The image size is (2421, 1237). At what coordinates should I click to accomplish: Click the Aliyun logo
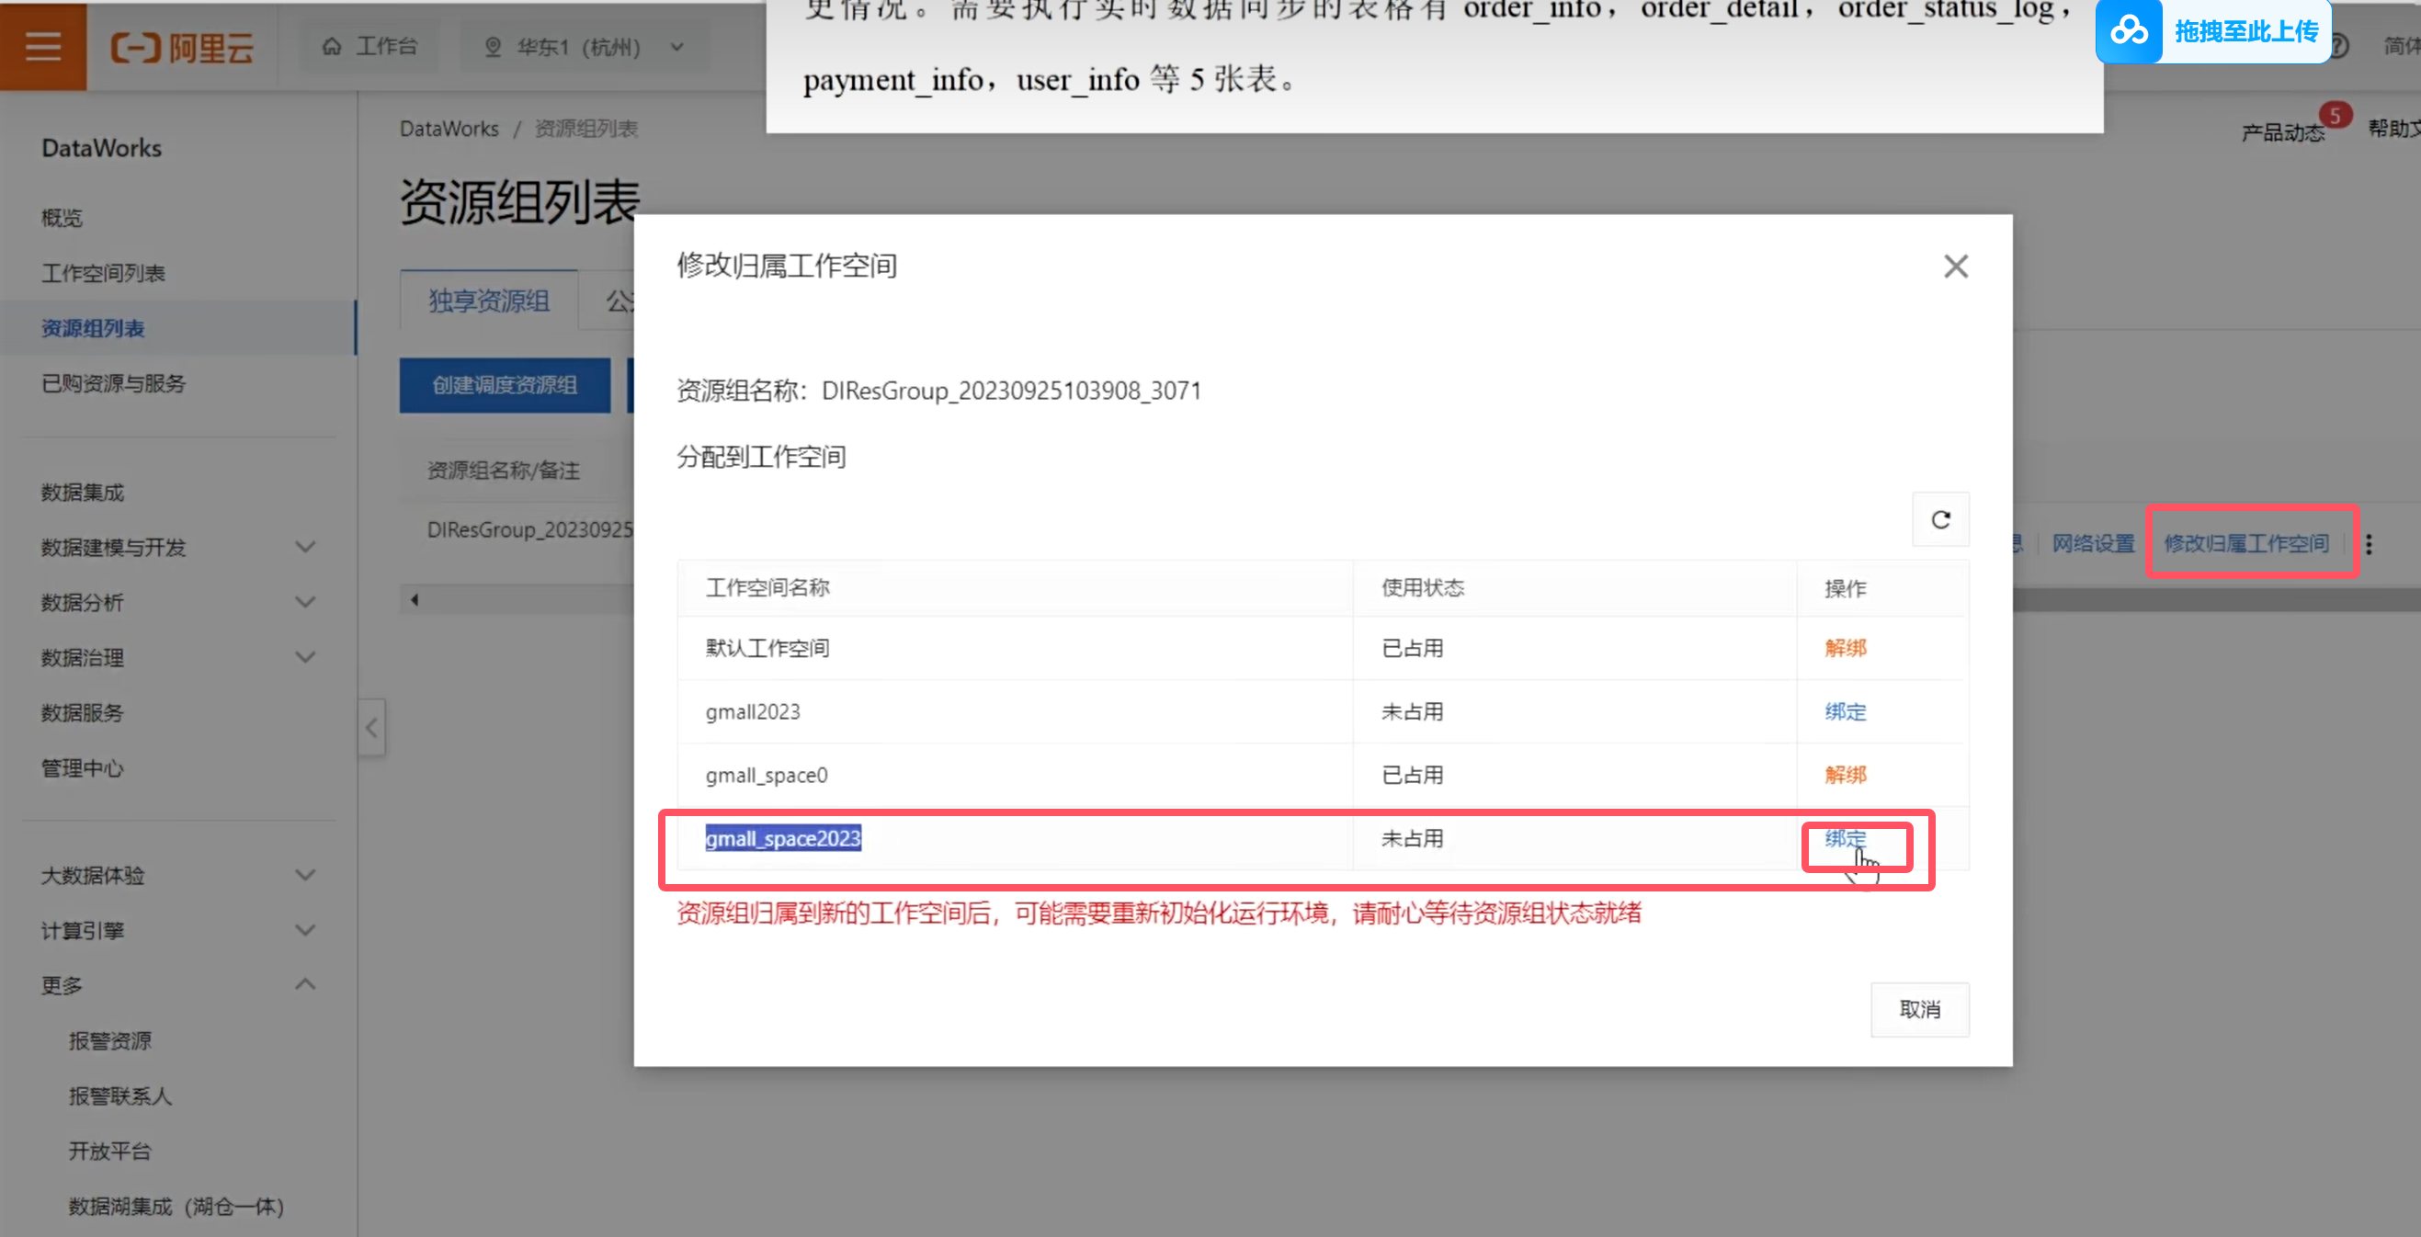point(182,47)
